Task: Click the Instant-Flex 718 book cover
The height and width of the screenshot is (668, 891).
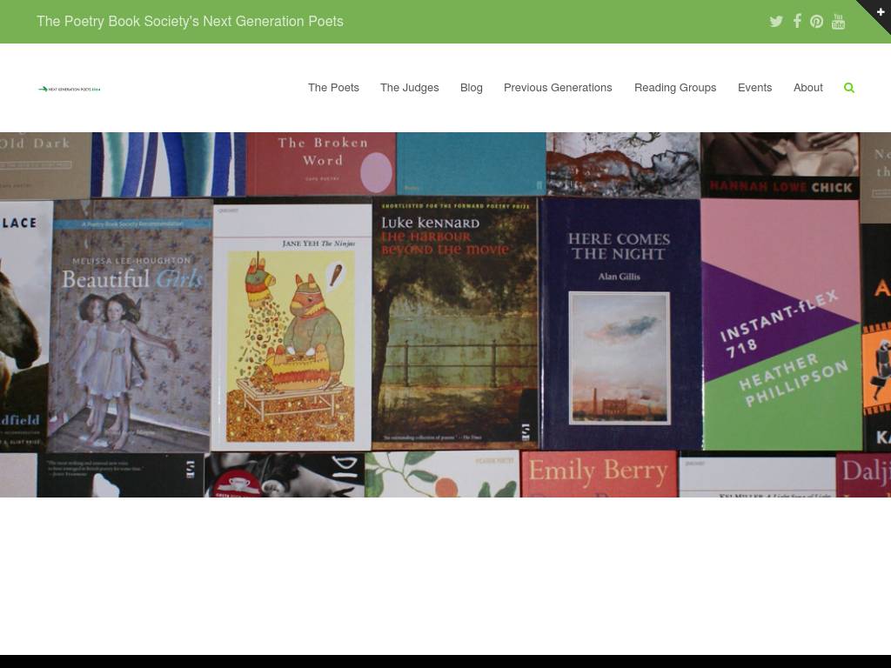Action: point(780,326)
